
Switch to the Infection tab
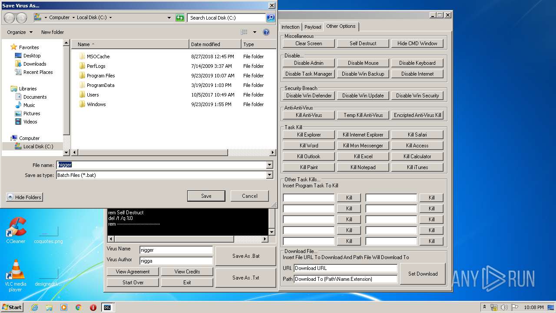(290, 27)
